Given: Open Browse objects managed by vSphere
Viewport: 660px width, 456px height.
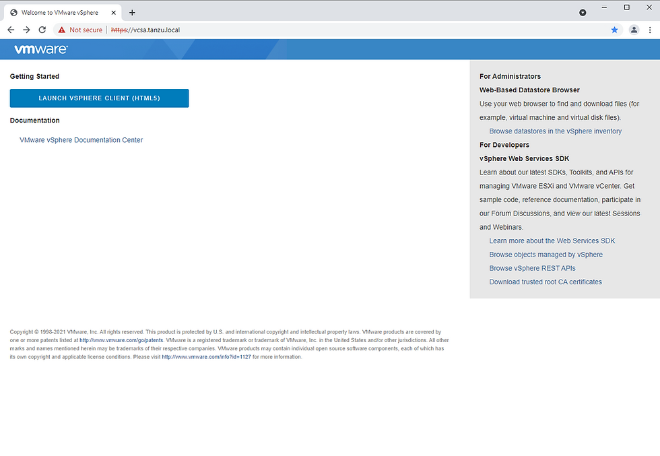Looking at the screenshot, I should point(546,255).
